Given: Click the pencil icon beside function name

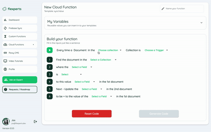Looking at the screenshot, I should tap(163, 8).
